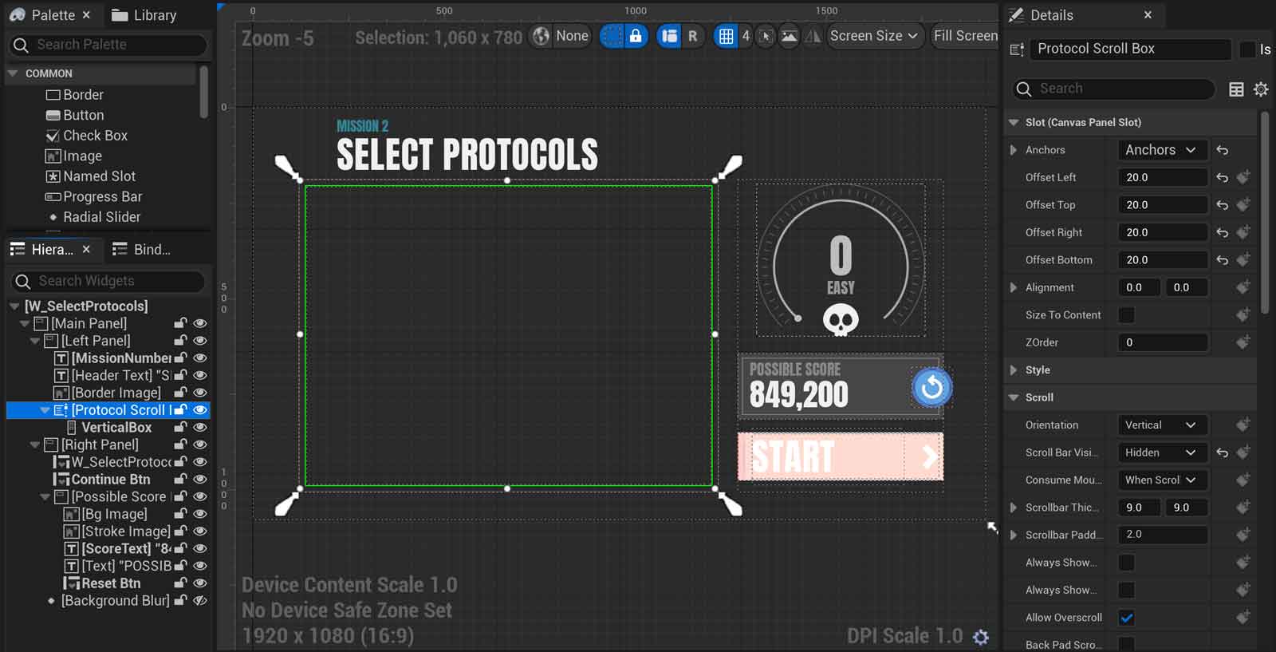Click the Protocol Scroll Box name field
This screenshot has height=652, width=1276.
(x=1130, y=49)
